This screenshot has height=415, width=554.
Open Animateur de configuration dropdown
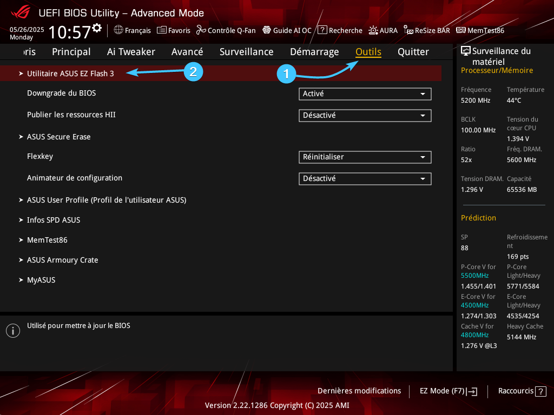point(365,178)
